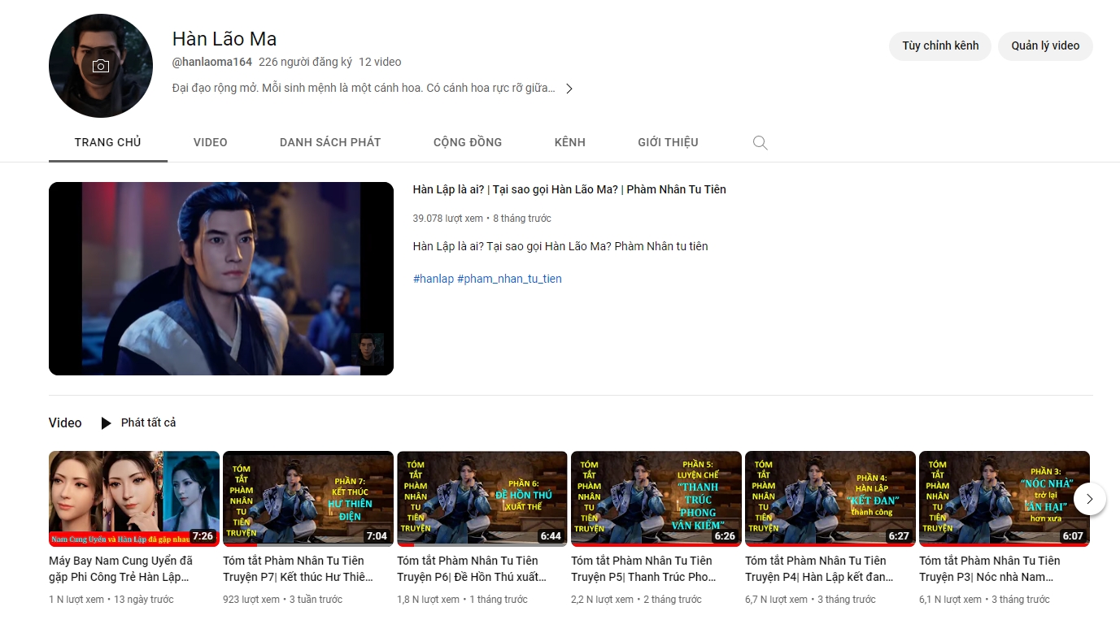
Task: Click 2,2 N lượt xem 2 tháng trước
Action: click(636, 600)
